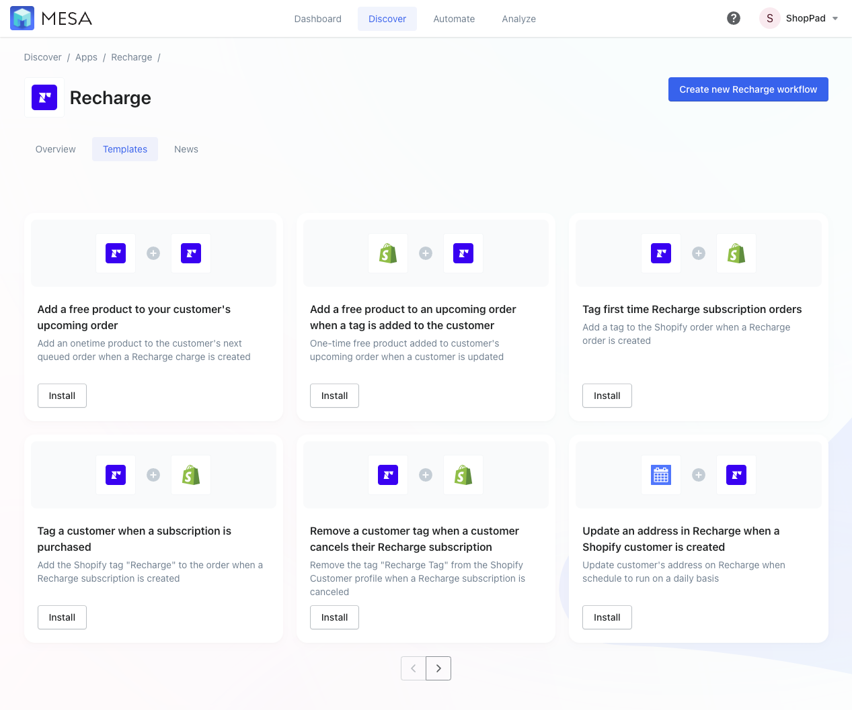This screenshot has height=710, width=852.
Task: Open the Automate section
Action: [454, 19]
